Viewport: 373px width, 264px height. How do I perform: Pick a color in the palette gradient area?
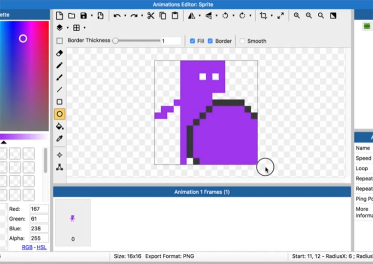point(24,76)
